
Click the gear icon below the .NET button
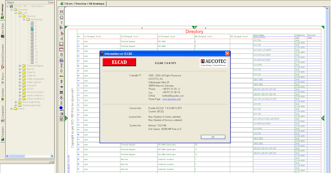coord(62,114)
